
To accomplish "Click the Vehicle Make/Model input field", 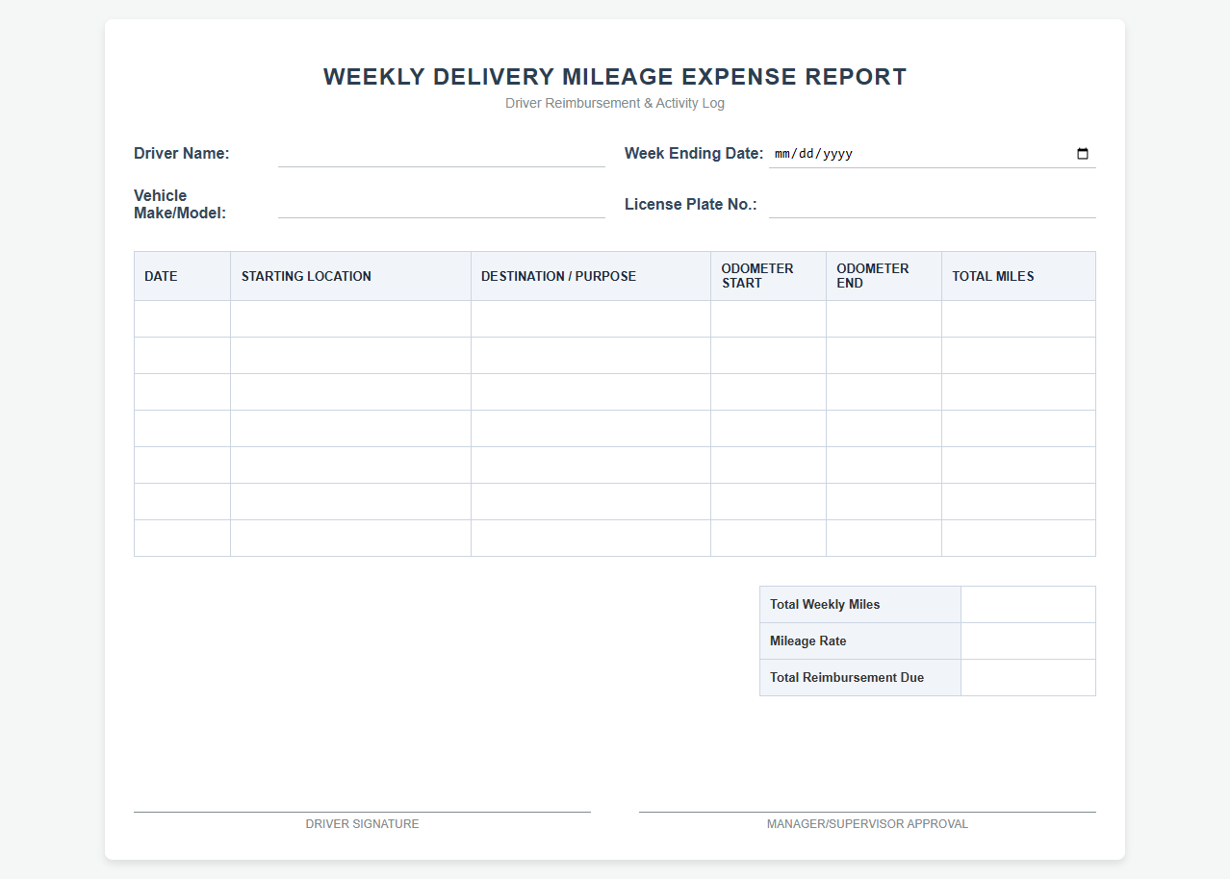I will (442, 204).
